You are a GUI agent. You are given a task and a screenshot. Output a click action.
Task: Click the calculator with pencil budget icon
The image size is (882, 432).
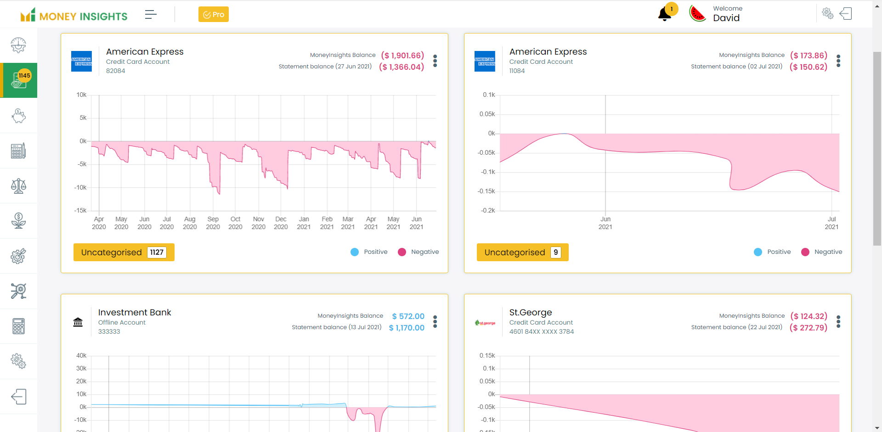[18, 151]
